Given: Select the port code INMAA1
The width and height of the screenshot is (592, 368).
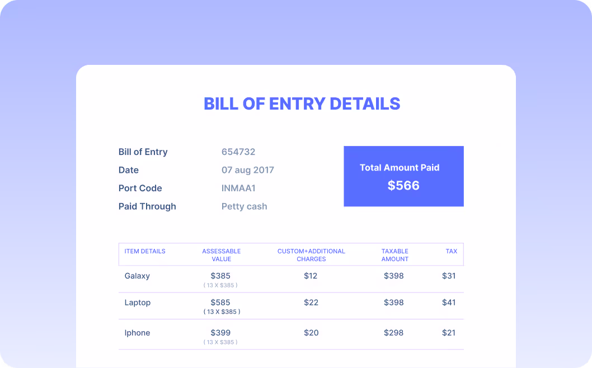Looking at the screenshot, I should [x=238, y=188].
